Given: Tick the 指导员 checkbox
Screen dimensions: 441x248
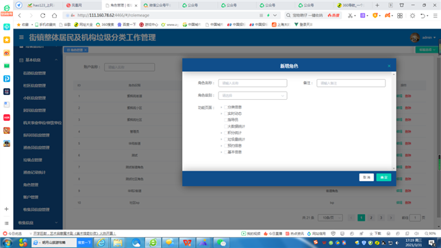Looking at the screenshot, I should tap(225, 120).
